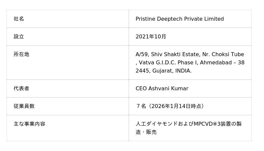264x151 pixels.
Task: Select the 2021年10月 founding date
Action: [151, 37]
